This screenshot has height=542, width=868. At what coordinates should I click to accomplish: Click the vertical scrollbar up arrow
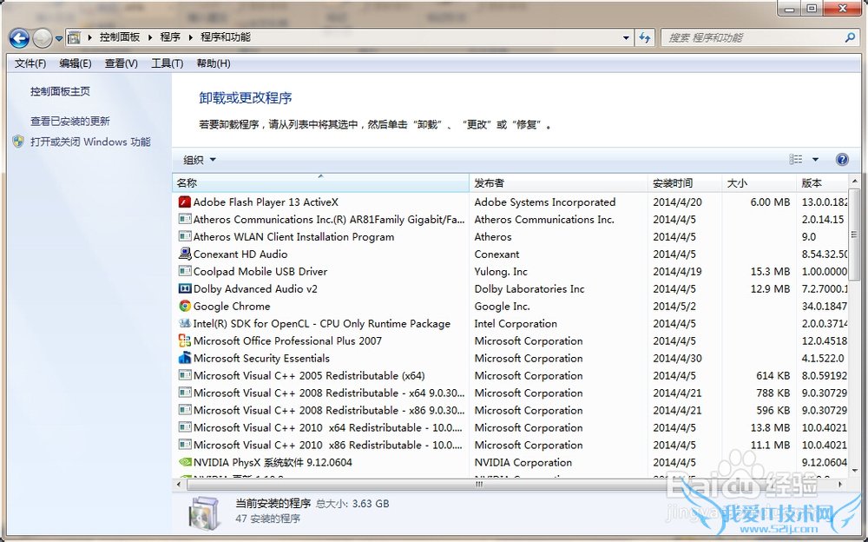(x=854, y=182)
